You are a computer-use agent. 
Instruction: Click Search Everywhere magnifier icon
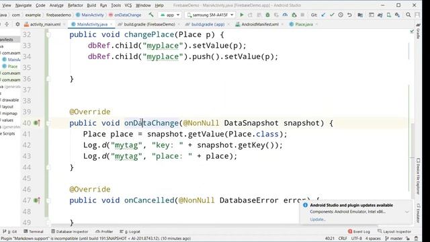pos(408,15)
